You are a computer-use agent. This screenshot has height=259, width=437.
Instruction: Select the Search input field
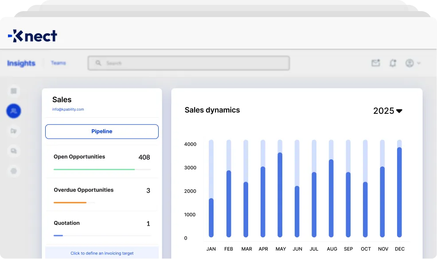pos(188,63)
